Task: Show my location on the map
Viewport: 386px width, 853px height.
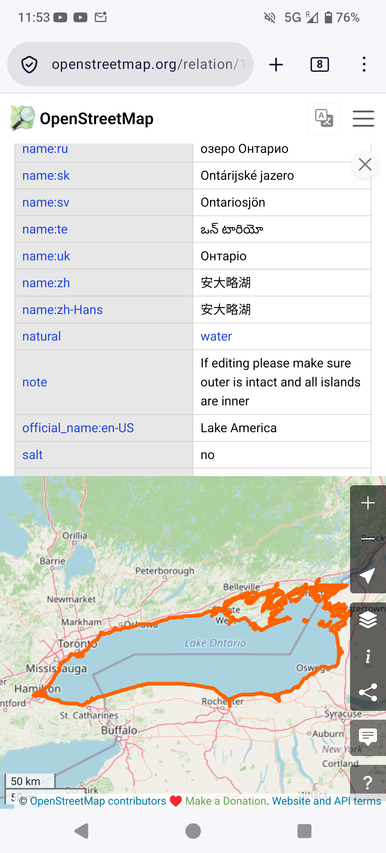Action: click(x=368, y=576)
